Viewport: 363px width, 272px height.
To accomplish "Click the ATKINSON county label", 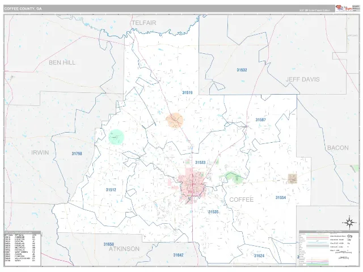I will (x=124, y=249).
